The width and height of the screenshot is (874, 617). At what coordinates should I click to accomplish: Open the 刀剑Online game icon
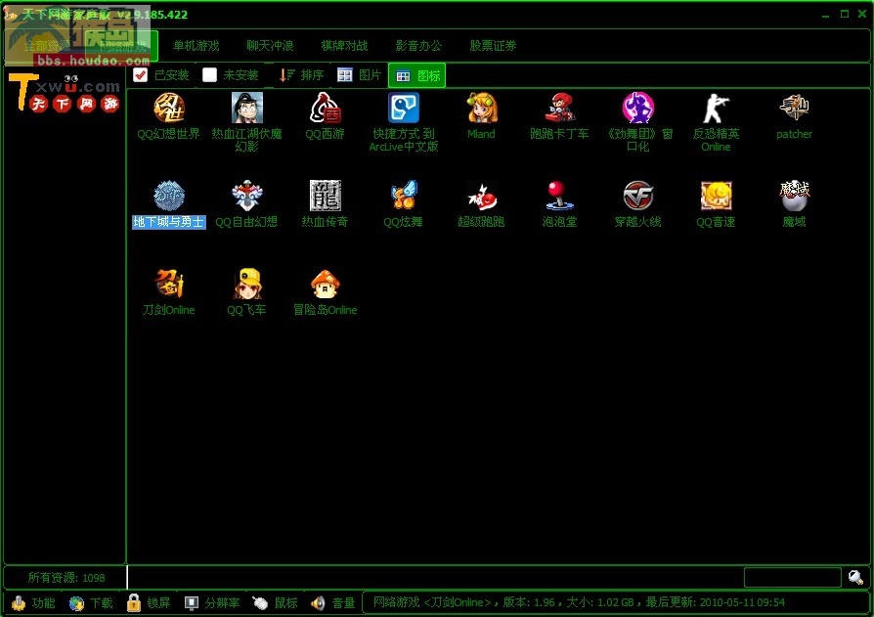(x=168, y=285)
